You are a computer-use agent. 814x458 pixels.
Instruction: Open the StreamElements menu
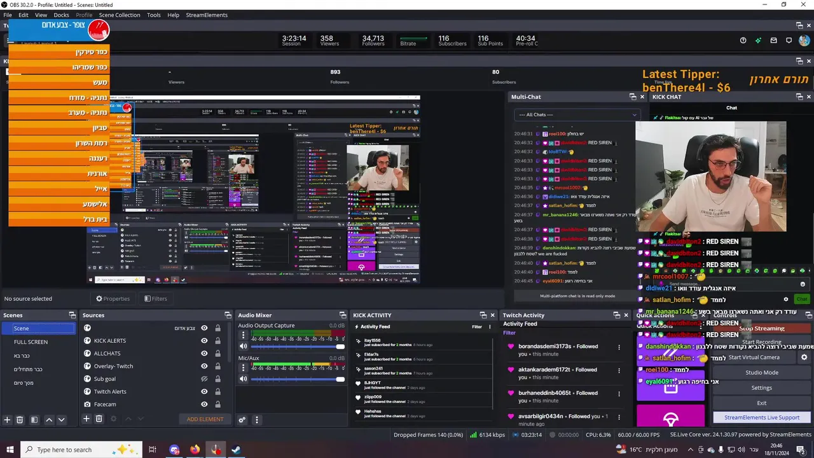pyautogui.click(x=207, y=15)
